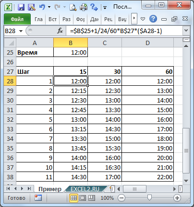Image resolution: width=194 pixels, height=207 pixels.
Task: Select the EXCEL2.RU sheet tab
Action: 85,189
